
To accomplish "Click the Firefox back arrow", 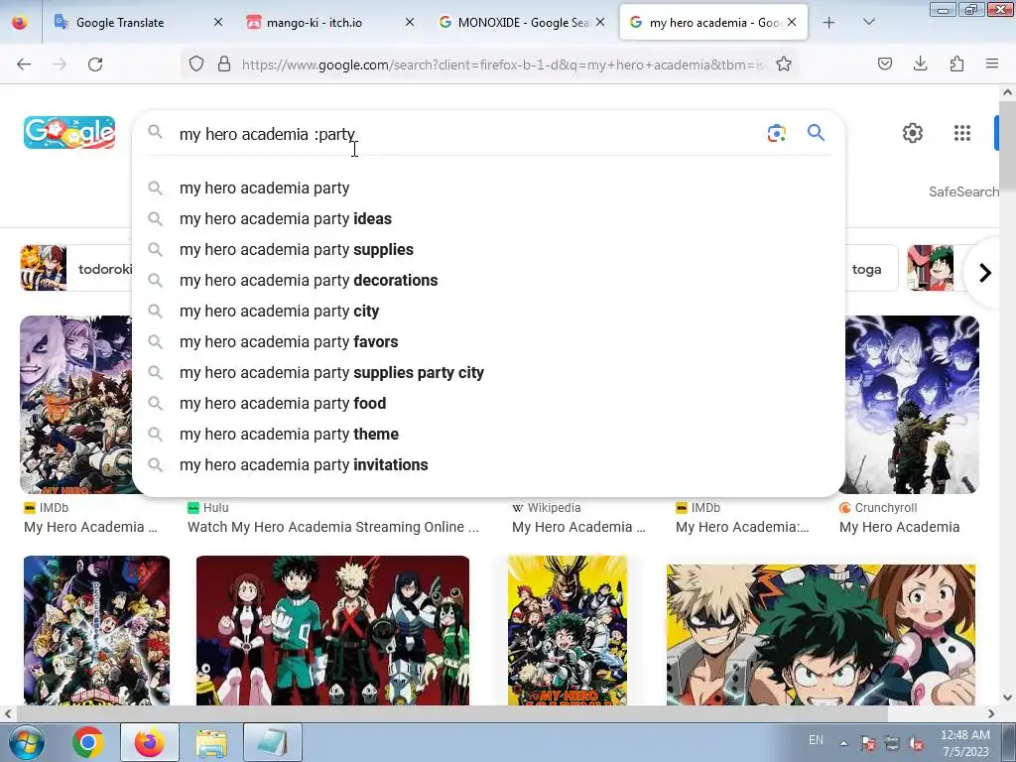I will point(24,64).
